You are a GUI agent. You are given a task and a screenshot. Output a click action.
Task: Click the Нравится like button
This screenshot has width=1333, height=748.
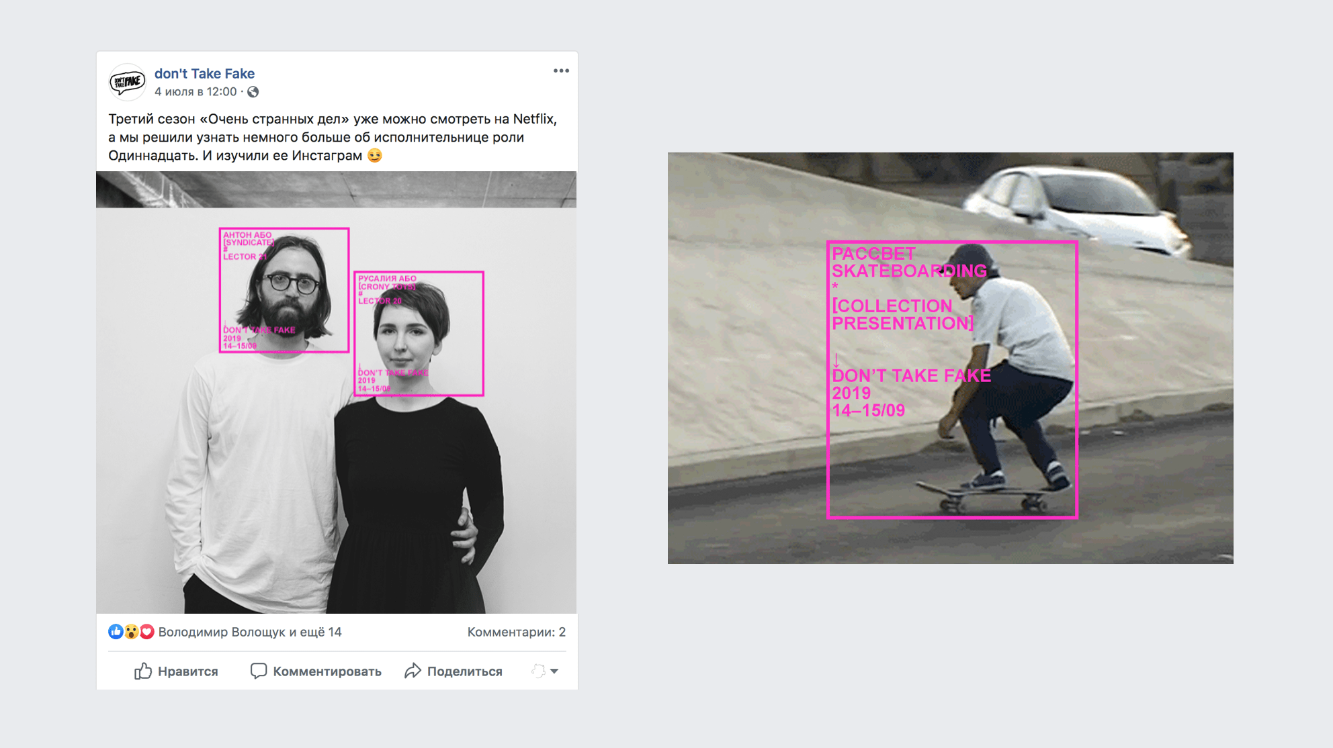tap(176, 671)
